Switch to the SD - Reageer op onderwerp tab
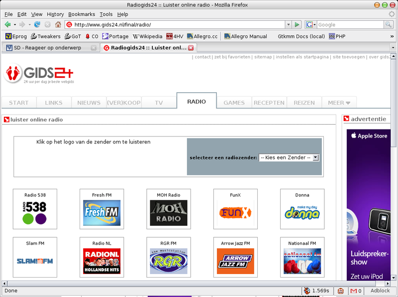The width and height of the screenshot is (398, 297). (51, 48)
